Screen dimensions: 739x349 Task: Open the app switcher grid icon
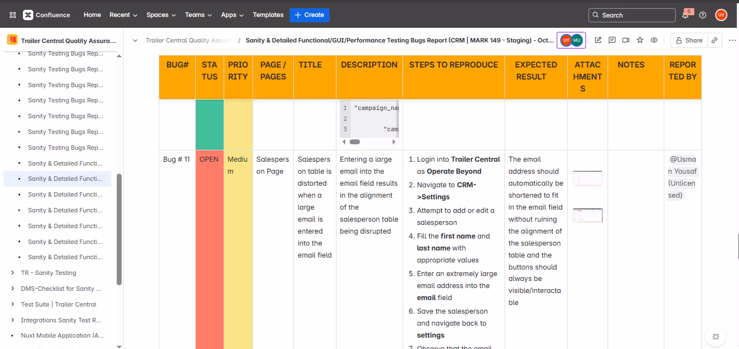(x=13, y=15)
